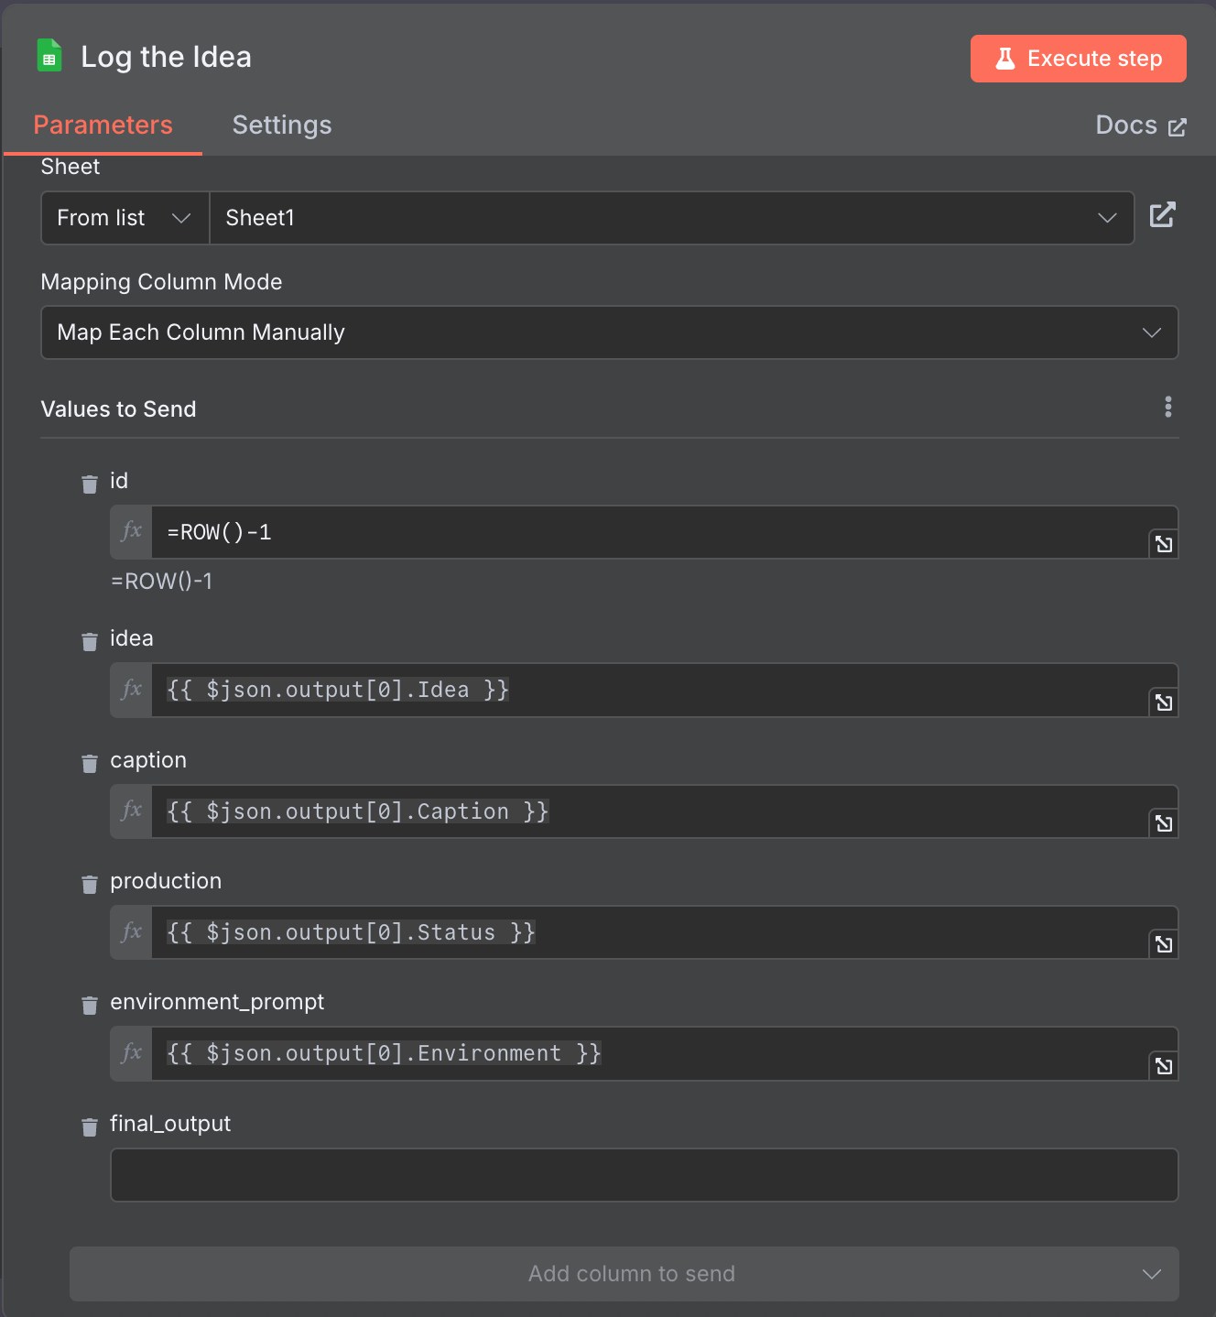Open the From list mode dropdown
Image resolution: width=1216 pixels, height=1317 pixels.
click(x=125, y=218)
